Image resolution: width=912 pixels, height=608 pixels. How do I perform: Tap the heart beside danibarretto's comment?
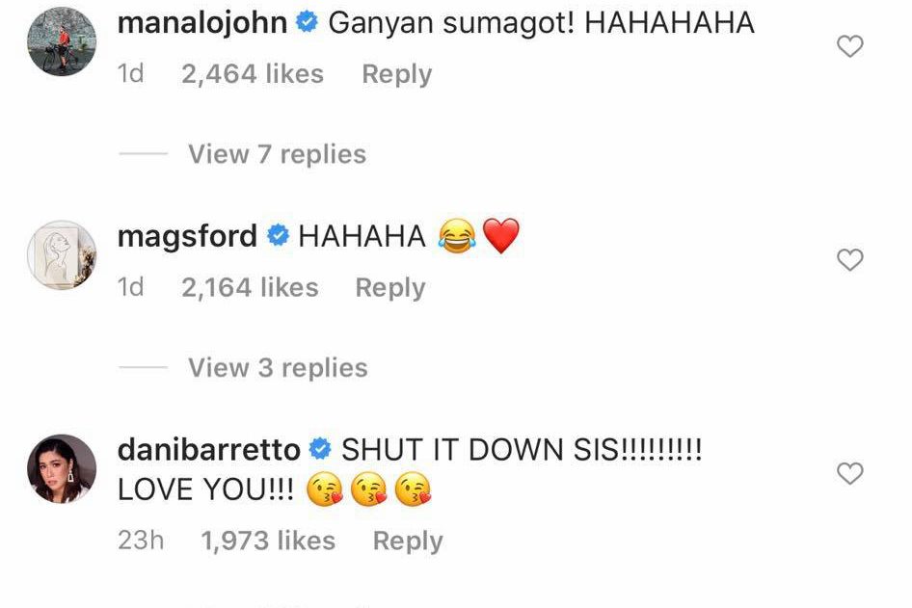[849, 473]
